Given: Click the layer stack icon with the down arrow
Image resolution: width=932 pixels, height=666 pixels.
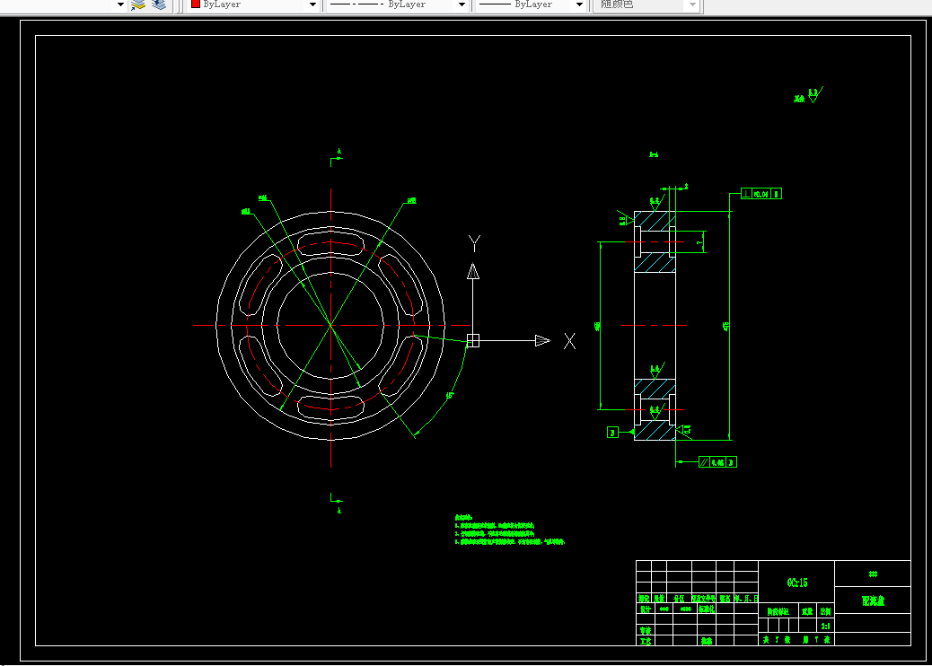Looking at the screenshot, I should (159, 4).
